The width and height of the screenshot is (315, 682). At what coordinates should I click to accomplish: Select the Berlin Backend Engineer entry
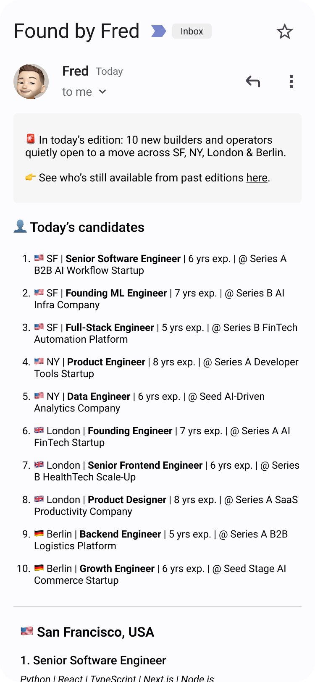click(x=120, y=534)
